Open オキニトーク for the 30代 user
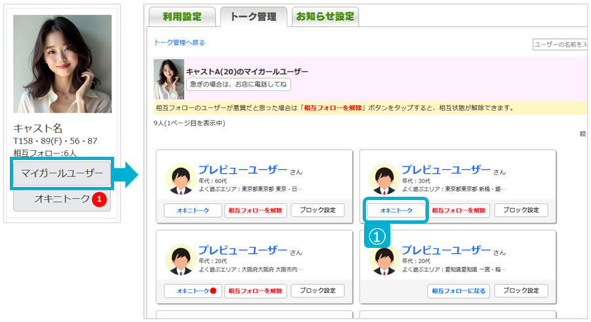591x322 pixels. pos(396,211)
